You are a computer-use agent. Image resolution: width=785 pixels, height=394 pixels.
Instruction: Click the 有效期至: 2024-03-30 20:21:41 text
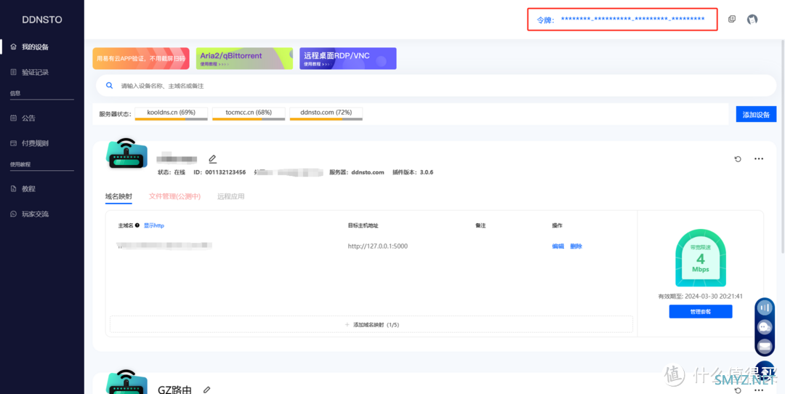pos(701,297)
